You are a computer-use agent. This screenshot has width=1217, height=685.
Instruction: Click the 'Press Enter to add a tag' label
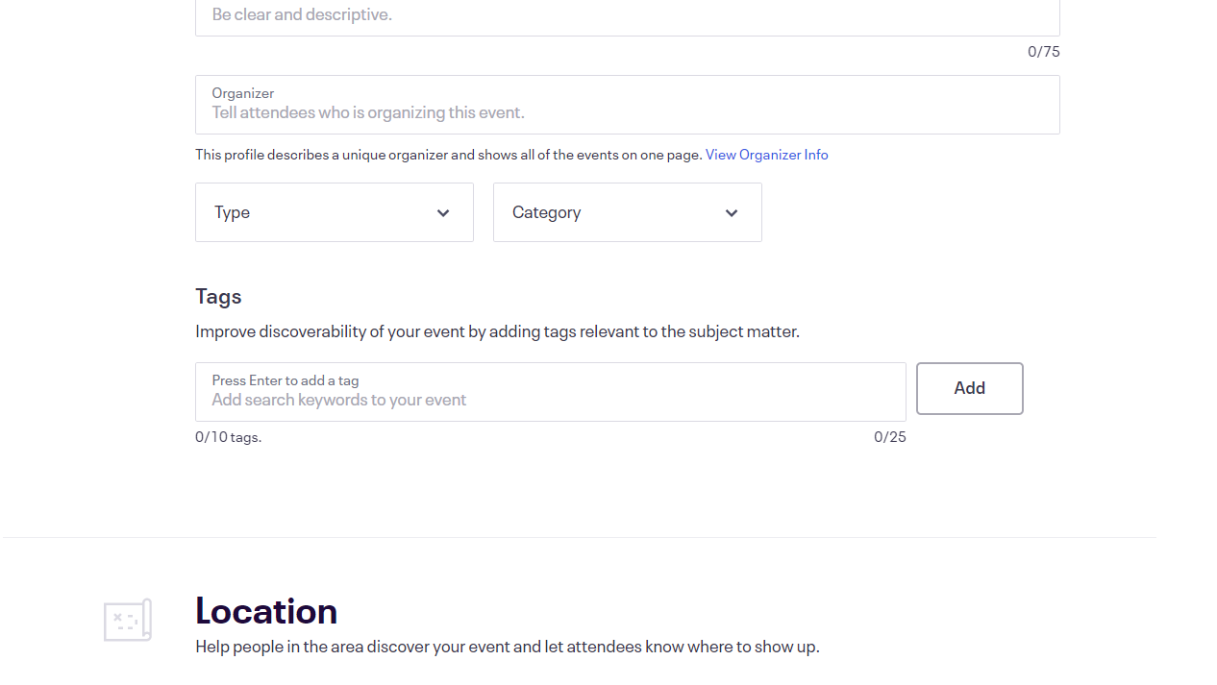pos(286,380)
